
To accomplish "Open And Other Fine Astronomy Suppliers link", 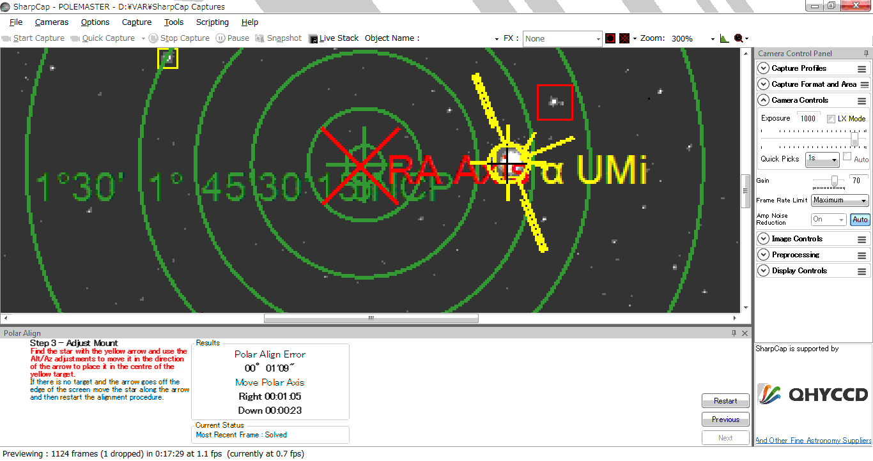I will coord(814,441).
